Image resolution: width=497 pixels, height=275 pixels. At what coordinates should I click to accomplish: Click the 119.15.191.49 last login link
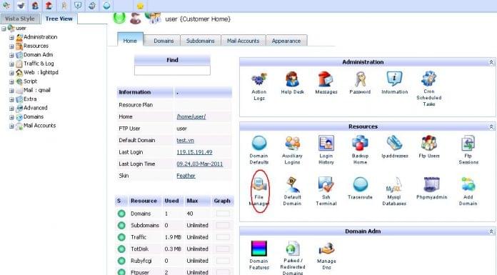point(194,152)
